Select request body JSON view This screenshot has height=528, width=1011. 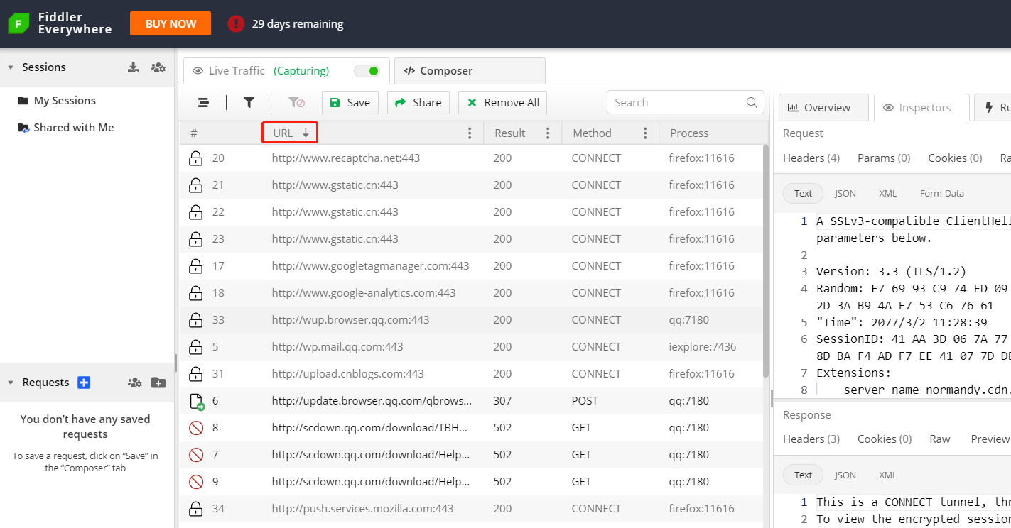point(845,194)
